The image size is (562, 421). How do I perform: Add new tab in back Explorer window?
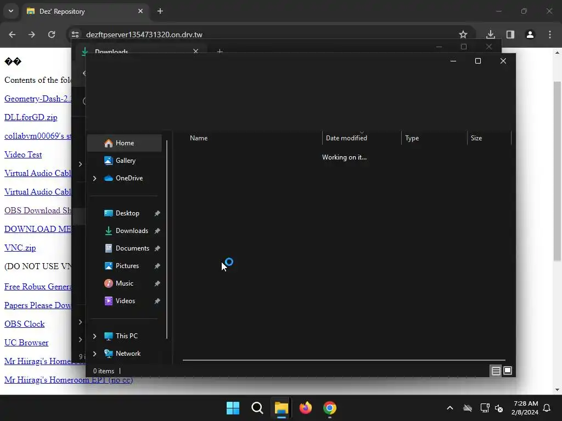[x=220, y=52]
